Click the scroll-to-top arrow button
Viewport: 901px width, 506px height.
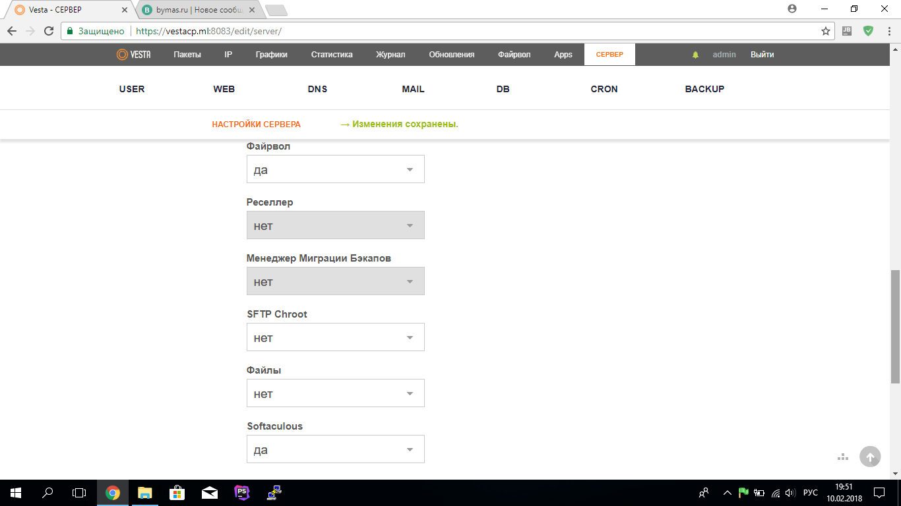pos(870,457)
